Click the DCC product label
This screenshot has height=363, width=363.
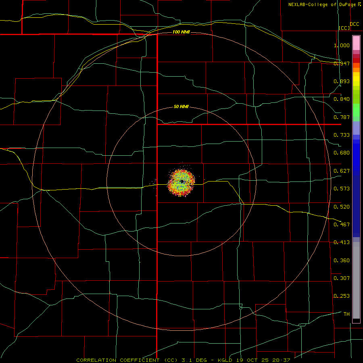(x=354, y=24)
